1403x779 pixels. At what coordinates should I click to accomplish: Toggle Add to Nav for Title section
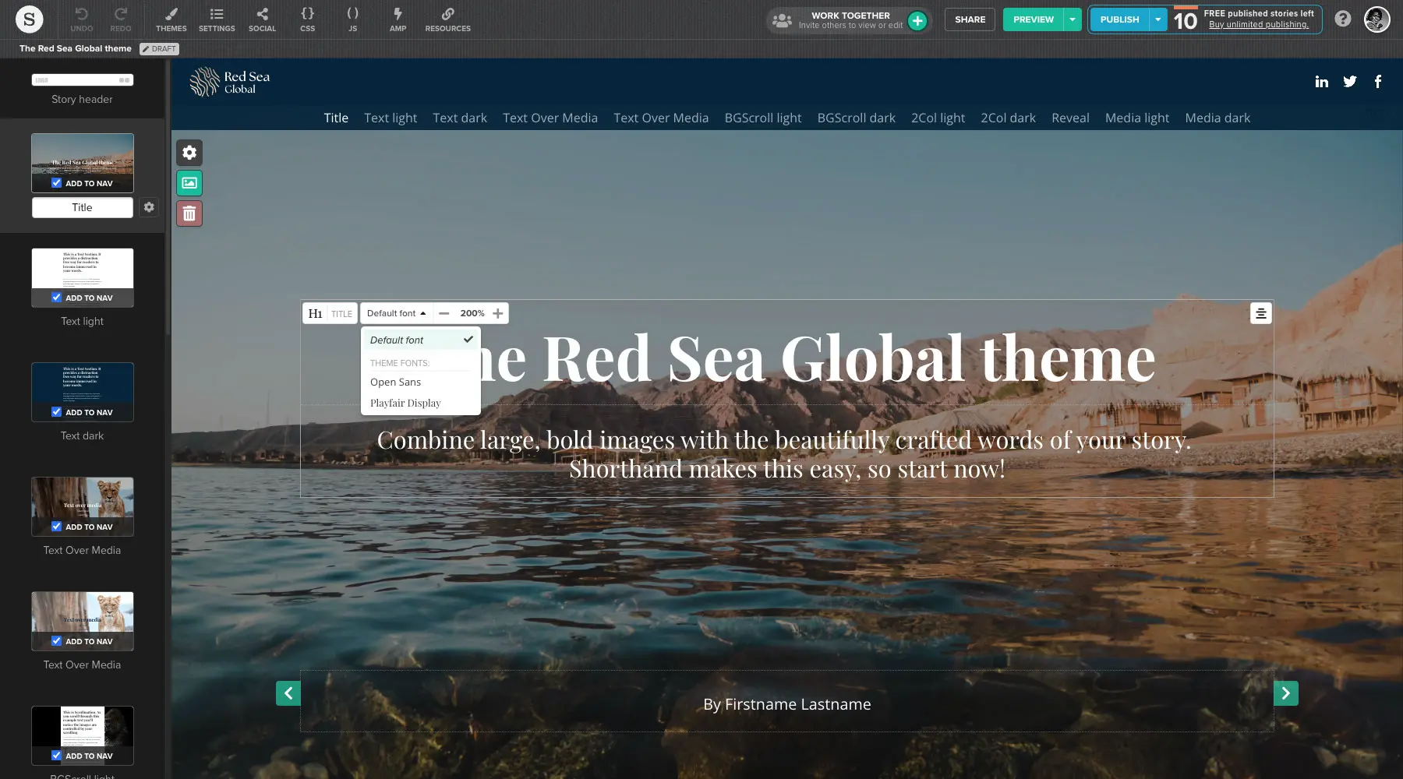[56, 183]
